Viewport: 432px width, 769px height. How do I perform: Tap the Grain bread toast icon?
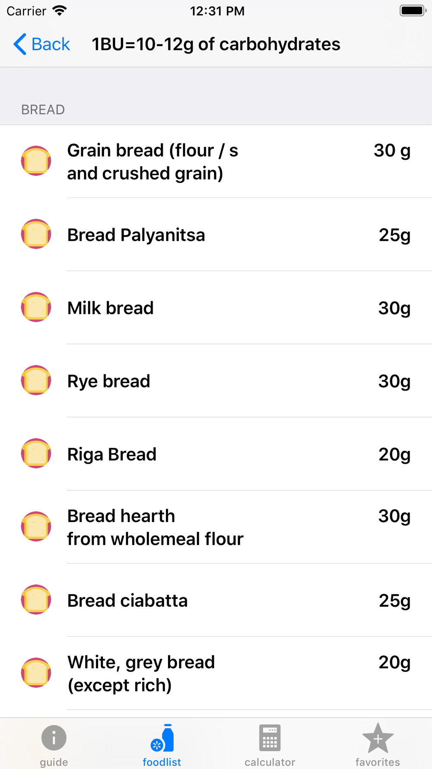(36, 161)
